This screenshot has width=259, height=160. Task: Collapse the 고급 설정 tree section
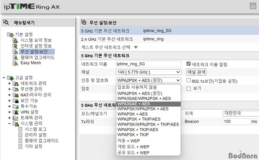[4, 77]
